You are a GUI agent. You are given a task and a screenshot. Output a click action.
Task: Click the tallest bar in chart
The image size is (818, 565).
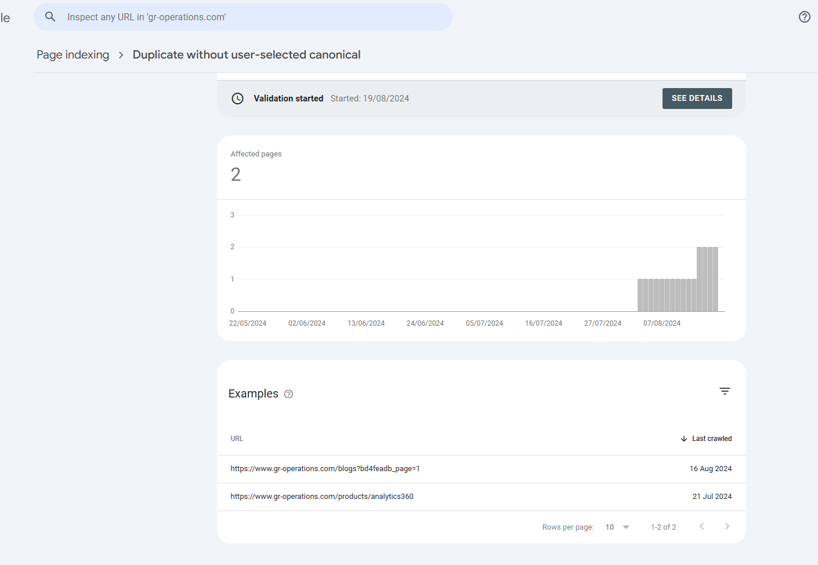click(x=707, y=279)
